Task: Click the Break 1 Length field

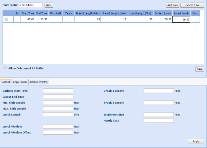Action: pos(159,91)
